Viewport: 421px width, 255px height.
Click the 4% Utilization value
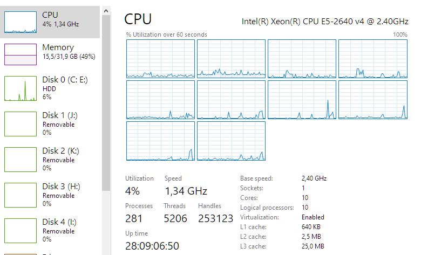pyautogui.click(x=132, y=191)
